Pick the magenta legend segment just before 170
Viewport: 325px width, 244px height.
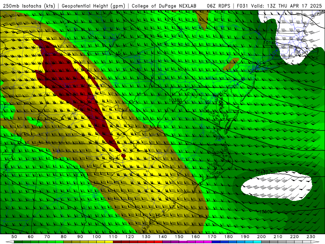tap(208, 242)
